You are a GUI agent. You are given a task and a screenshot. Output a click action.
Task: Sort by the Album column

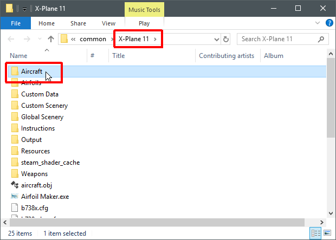point(274,56)
